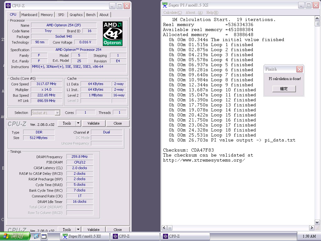
Task: Close the Finish dialog with X
Action: tap(299, 69)
